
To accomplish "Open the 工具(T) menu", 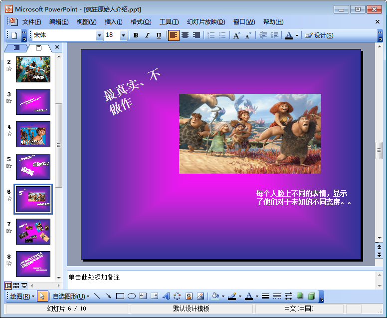I will (169, 22).
